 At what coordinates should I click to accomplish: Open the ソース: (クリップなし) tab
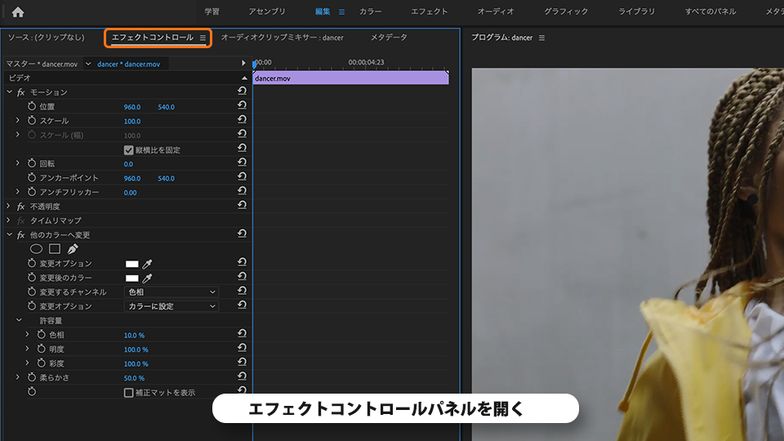pos(46,38)
